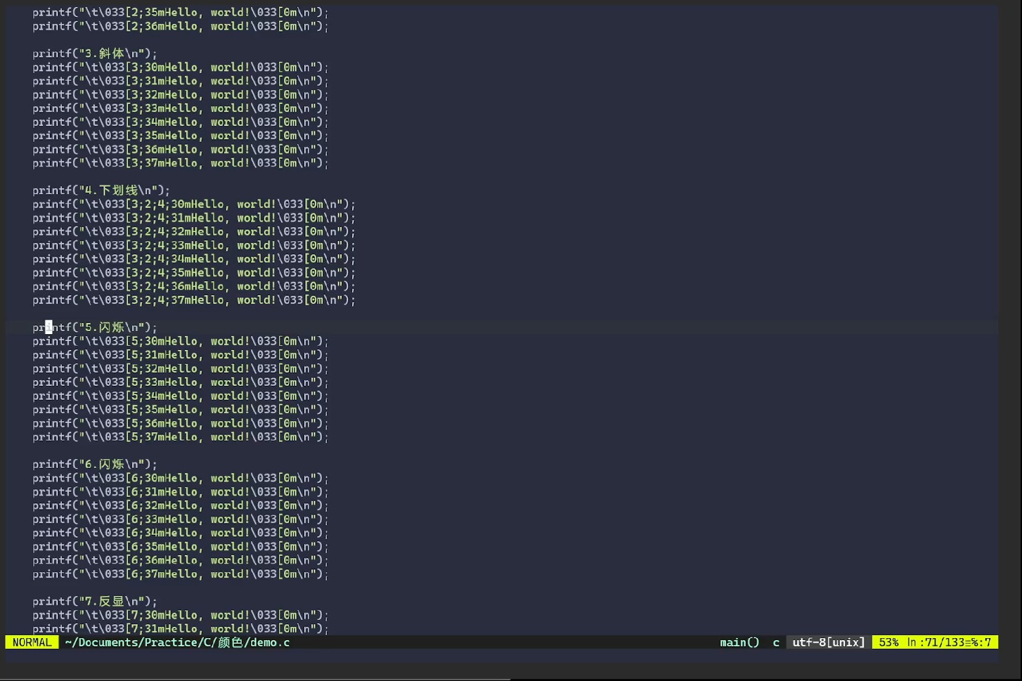Image resolution: width=1022 pixels, height=681 pixels.
Task: Place cursor on line with "[3;2;4;36mHello"
Action: [x=194, y=286]
